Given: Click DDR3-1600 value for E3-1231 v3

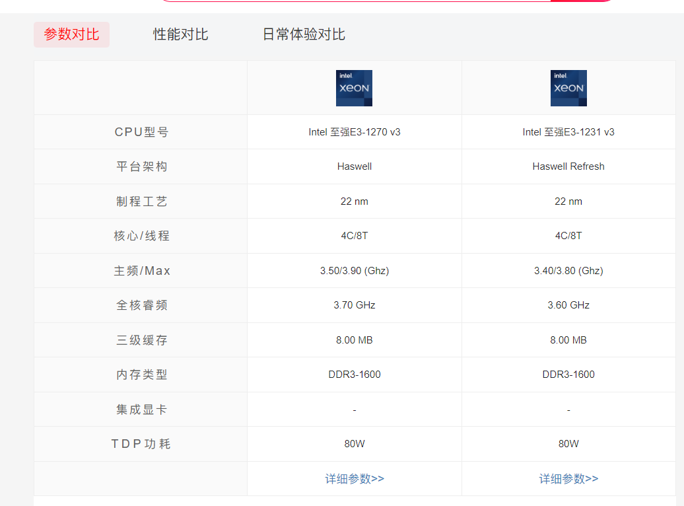Looking at the screenshot, I should point(568,375).
